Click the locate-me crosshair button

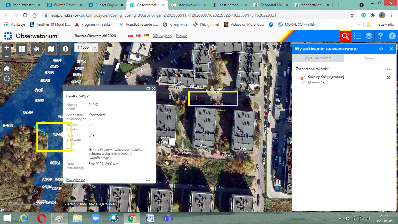click(x=7, y=78)
